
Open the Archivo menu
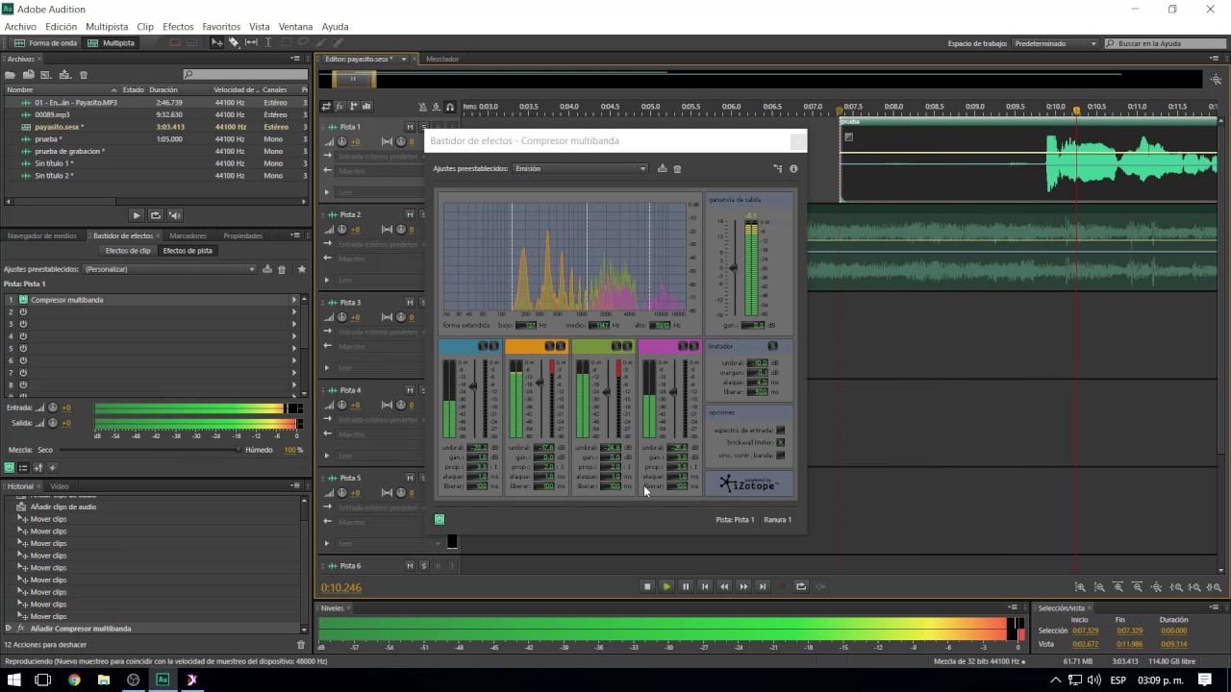[x=20, y=27]
